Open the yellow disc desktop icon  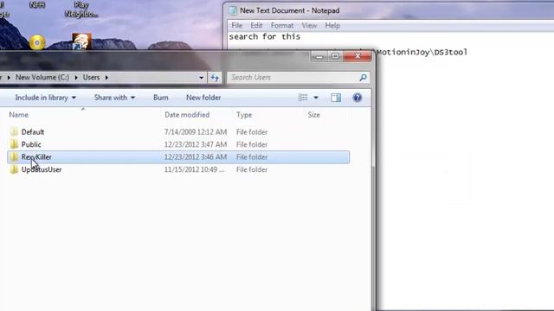[37, 42]
